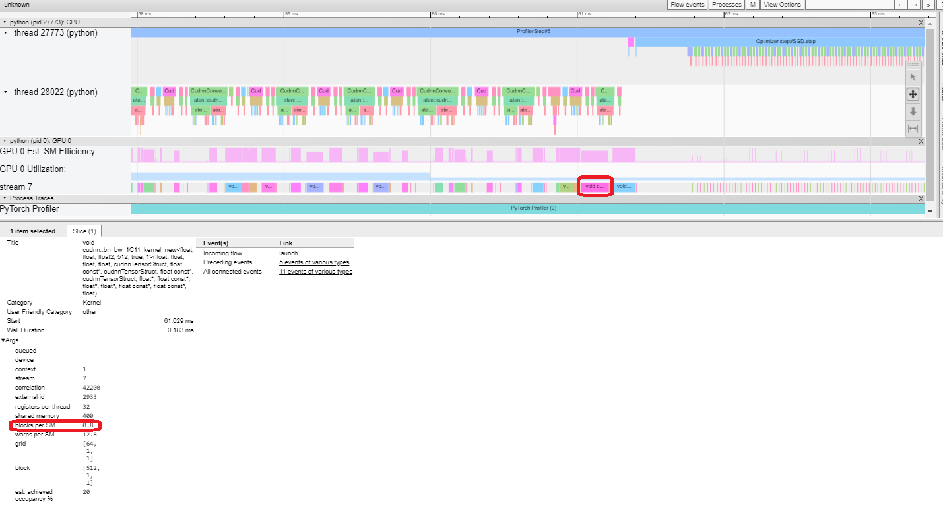Collapse the Args section in slice details
This screenshot has height=511, width=943.
coord(3,340)
